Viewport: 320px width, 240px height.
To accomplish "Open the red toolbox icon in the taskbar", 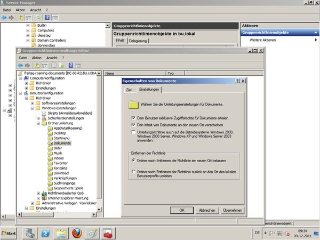I will (x=108, y=233).
